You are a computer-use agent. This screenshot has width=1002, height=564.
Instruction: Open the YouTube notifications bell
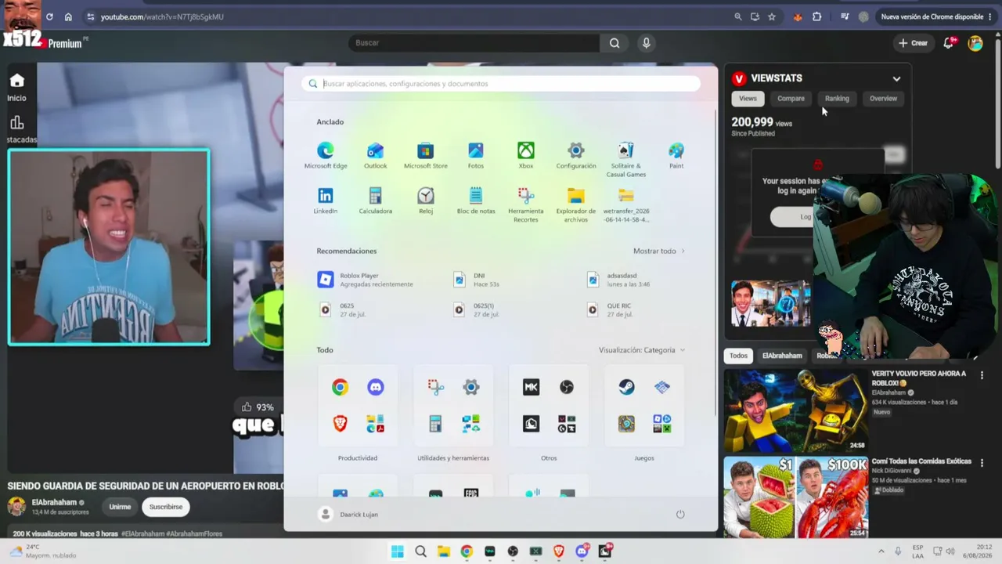click(949, 43)
